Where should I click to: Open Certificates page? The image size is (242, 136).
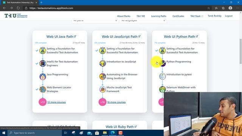[x=178, y=16]
